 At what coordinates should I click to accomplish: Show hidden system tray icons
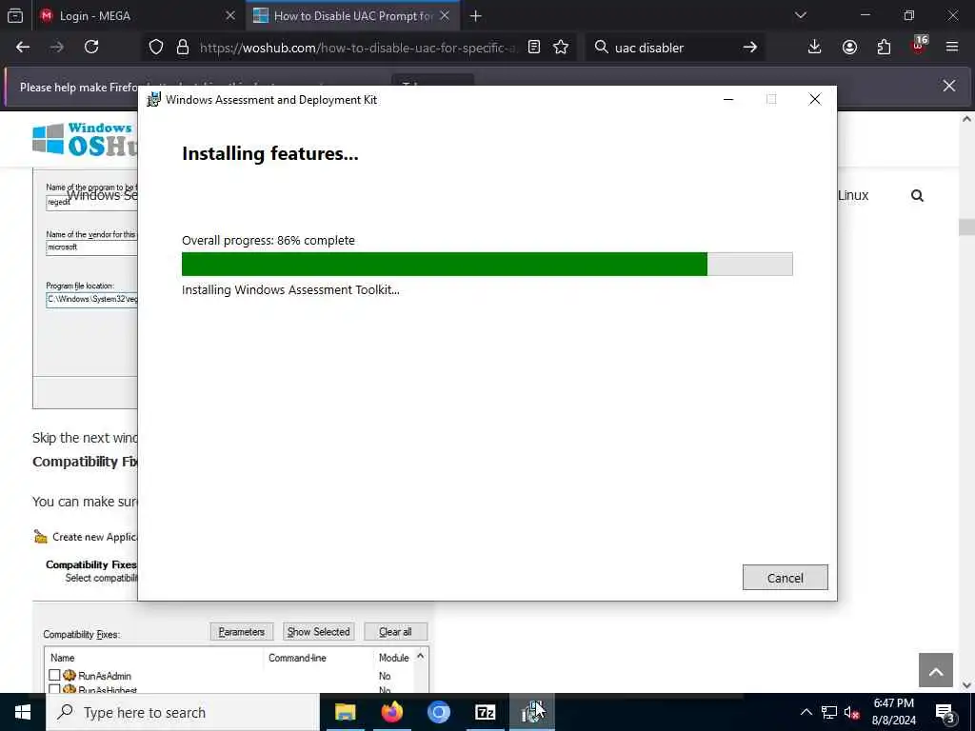806,712
